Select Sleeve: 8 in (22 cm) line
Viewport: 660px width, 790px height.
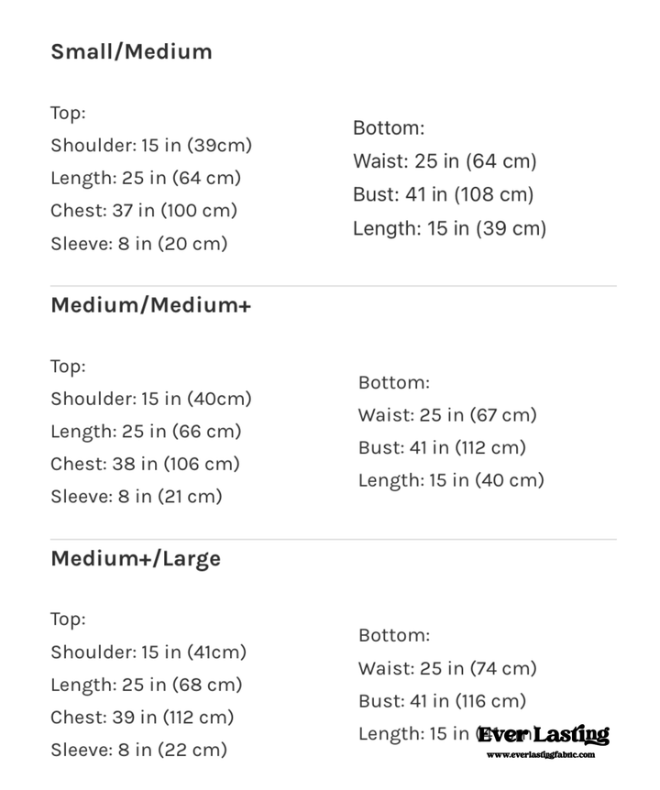(x=138, y=750)
